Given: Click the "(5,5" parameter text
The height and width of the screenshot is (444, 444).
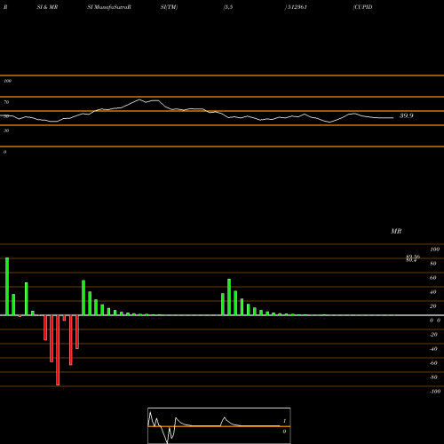Looking at the screenshot, I should coord(228,7).
